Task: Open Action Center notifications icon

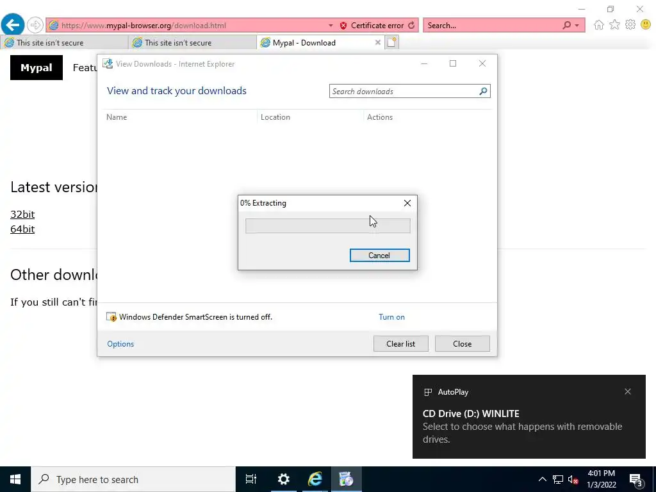Action: click(x=636, y=479)
